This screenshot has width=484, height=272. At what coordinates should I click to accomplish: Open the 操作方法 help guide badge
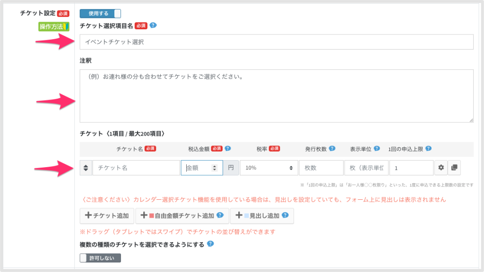(54, 26)
